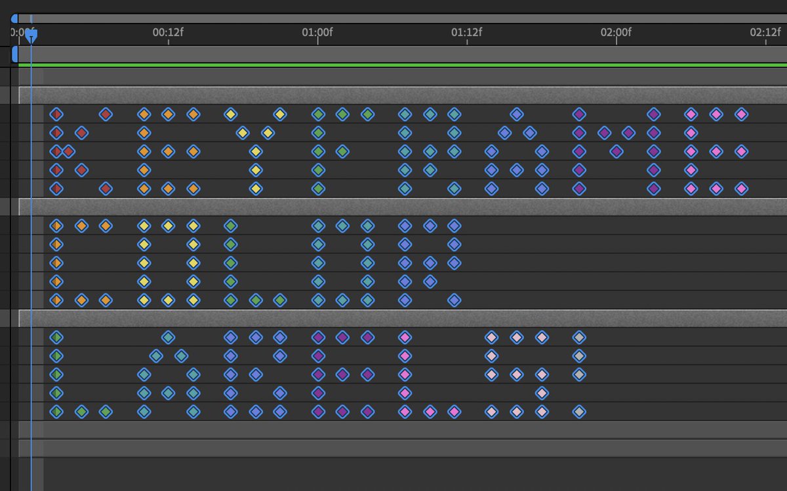Select the only purple keyframe in bottom group's fourth row
787x491 pixels.
(318, 393)
